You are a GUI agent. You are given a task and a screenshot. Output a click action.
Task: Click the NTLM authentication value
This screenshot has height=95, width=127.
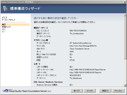pos(72,60)
